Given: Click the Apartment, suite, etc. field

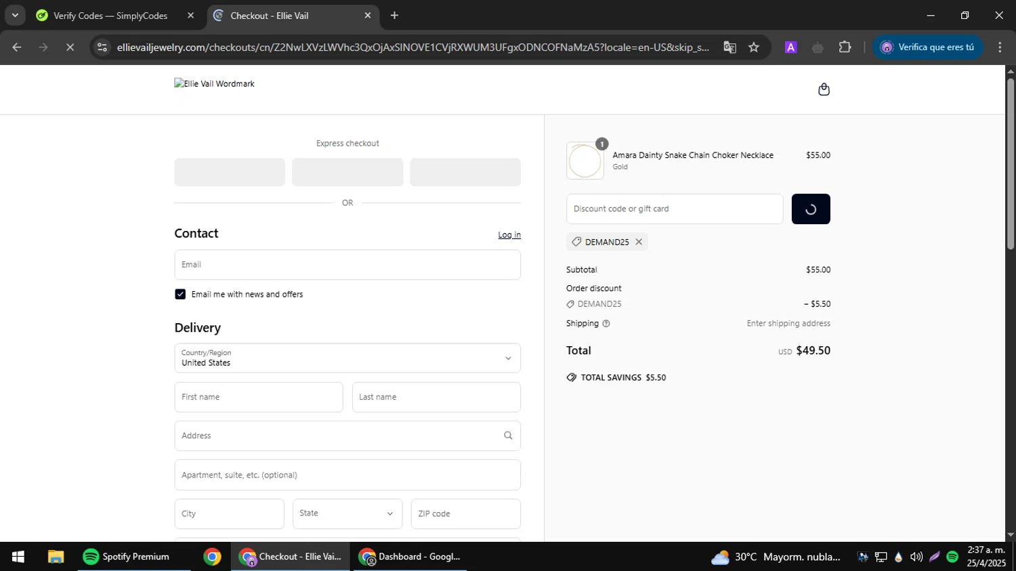Looking at the screenshot, I should click(x=347, y=475).
